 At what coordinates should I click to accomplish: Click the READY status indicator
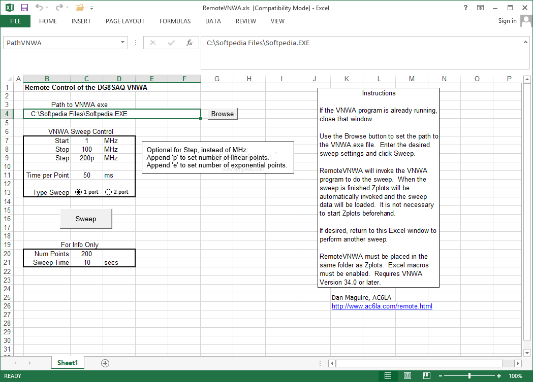pos(13,376)
